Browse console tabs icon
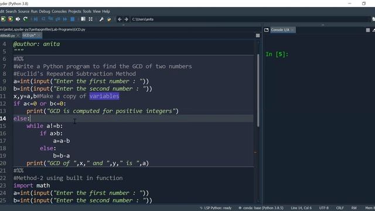Screen dimensions: 375x211 point(267,30)
